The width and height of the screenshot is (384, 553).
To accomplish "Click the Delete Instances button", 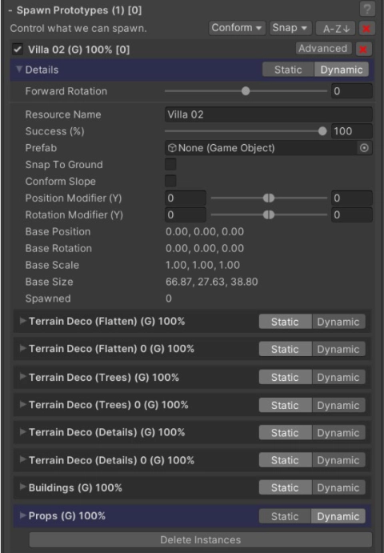I will pyautogui.click(x=201, y=539).
